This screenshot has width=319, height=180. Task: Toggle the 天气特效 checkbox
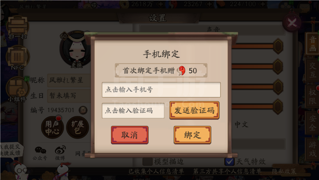click(x=230, y=162)
